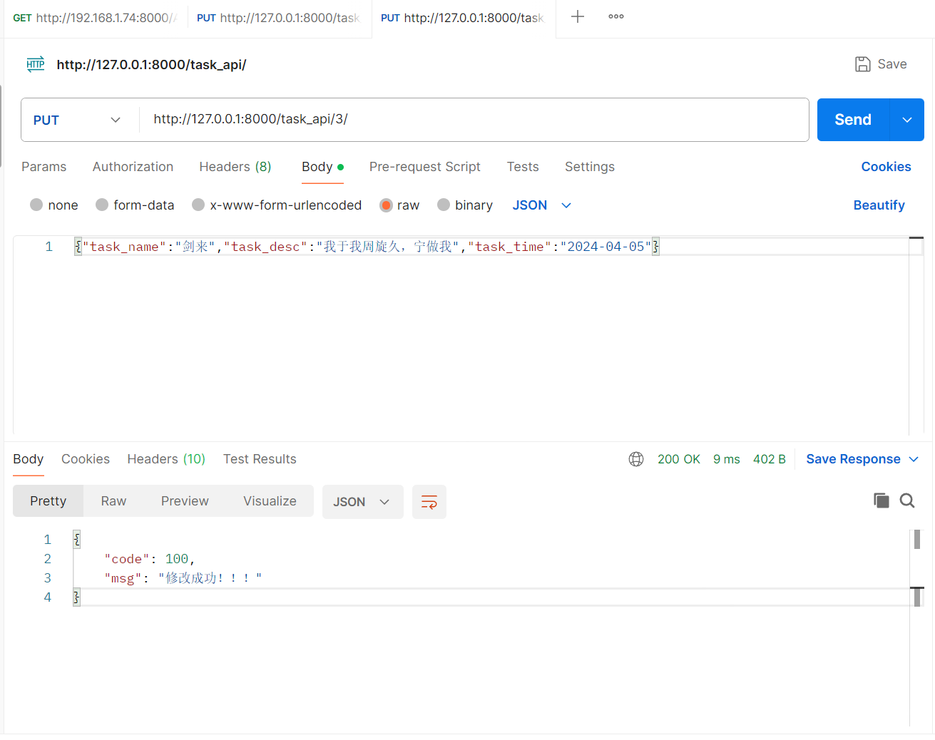Open the response JSON format dropdown
Image resolution: width=935 pixels, height=740 pixels.
click(362, 502)
